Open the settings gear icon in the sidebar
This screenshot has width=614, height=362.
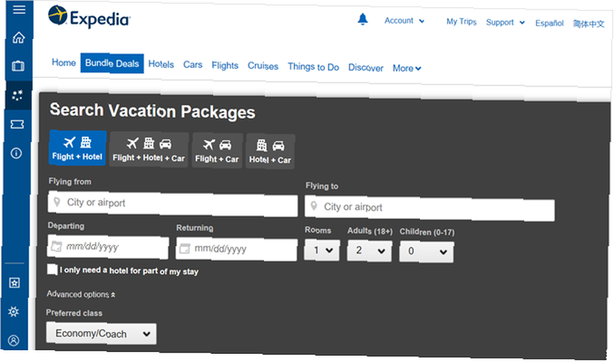[x=14, y=312]
